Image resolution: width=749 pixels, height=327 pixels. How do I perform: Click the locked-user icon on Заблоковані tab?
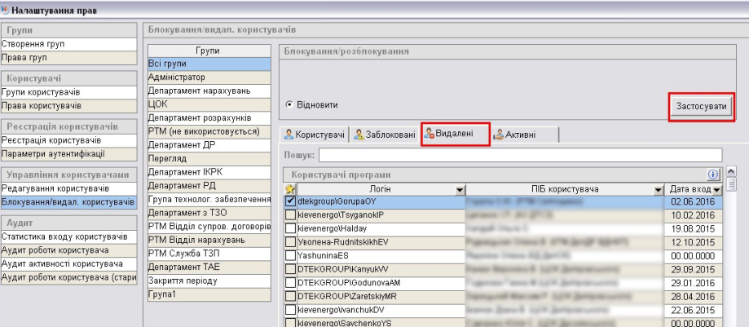pyautogui.click(x=359, y=134)
